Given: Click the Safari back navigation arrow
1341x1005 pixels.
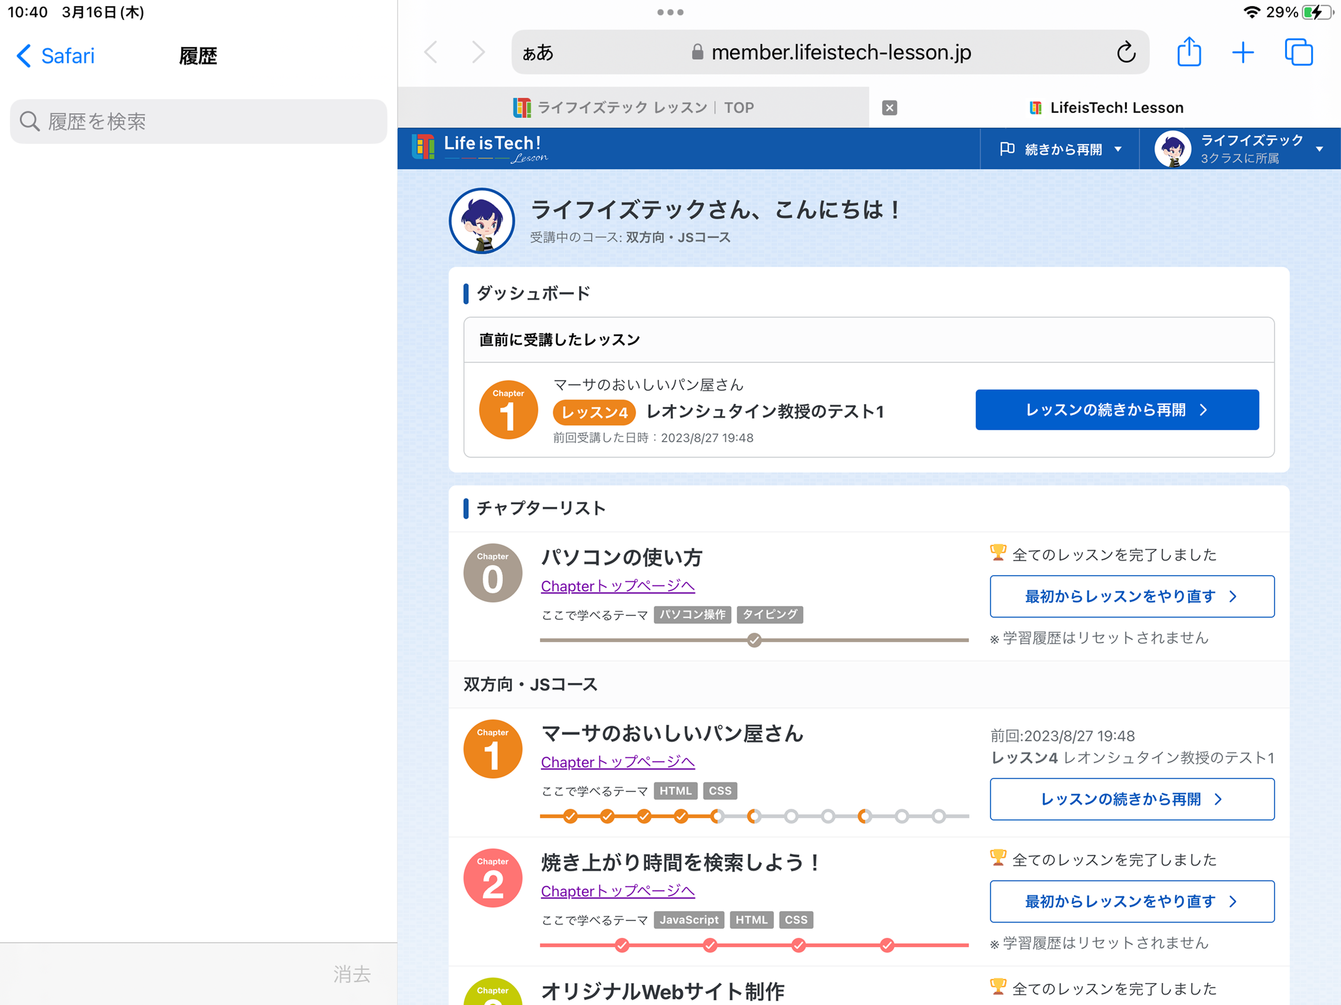Looking at the screenshot, I should coord(431,52).
